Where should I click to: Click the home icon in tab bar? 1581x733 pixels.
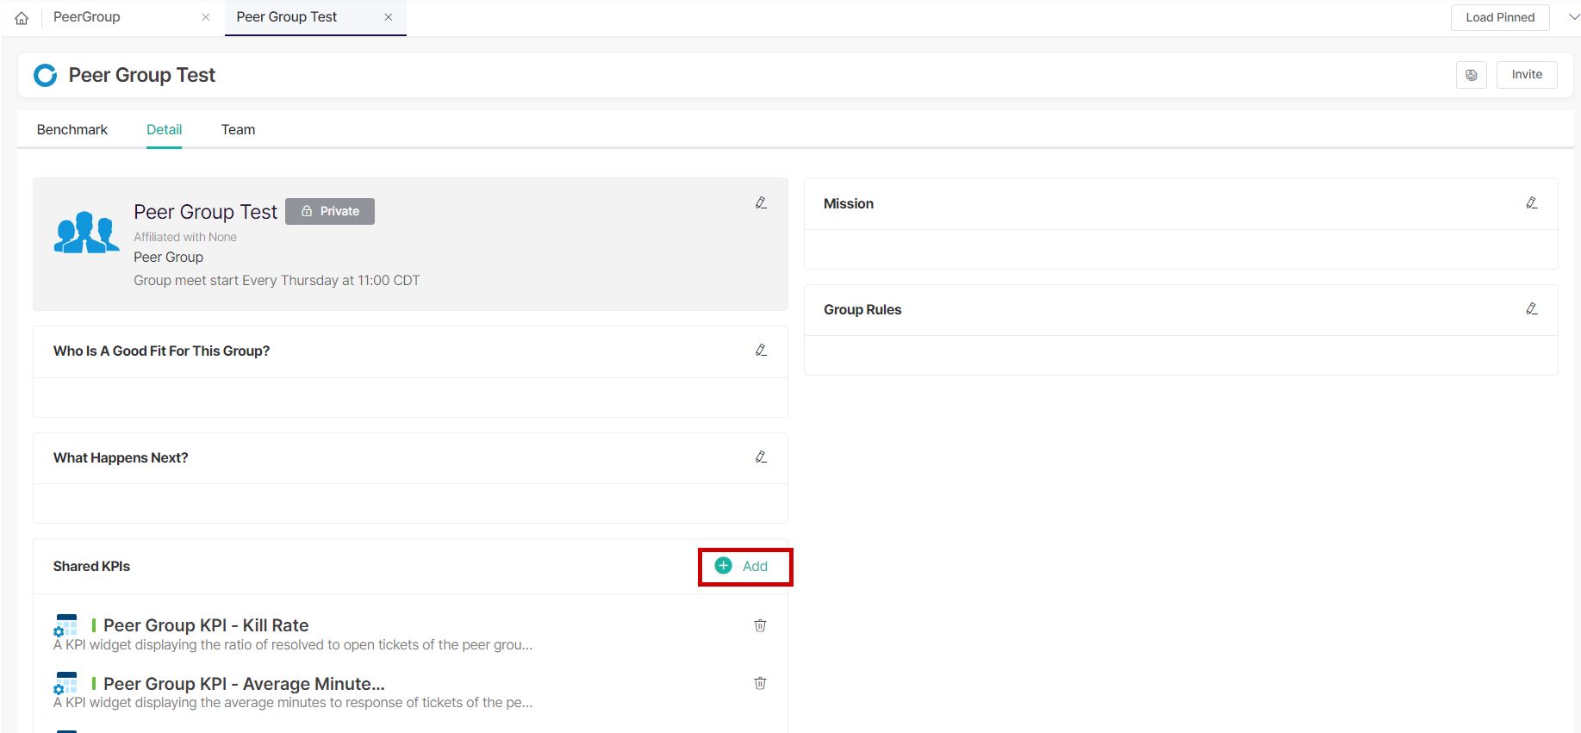click(x=22, y=18)
